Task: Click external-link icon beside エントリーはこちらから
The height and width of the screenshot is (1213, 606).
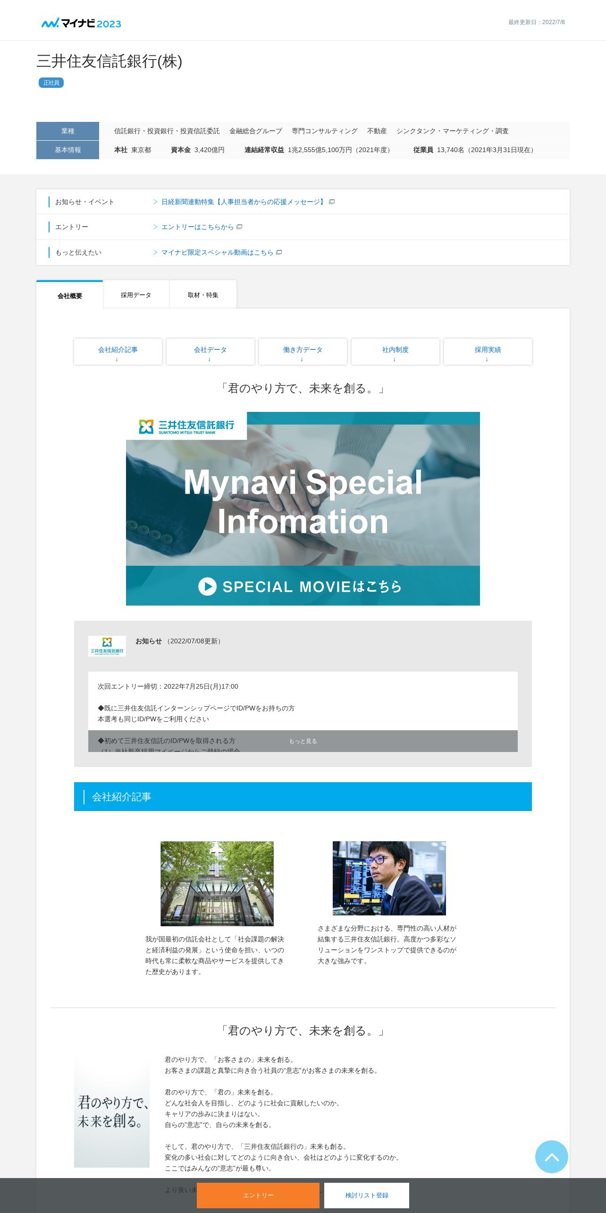Action: 239,227
